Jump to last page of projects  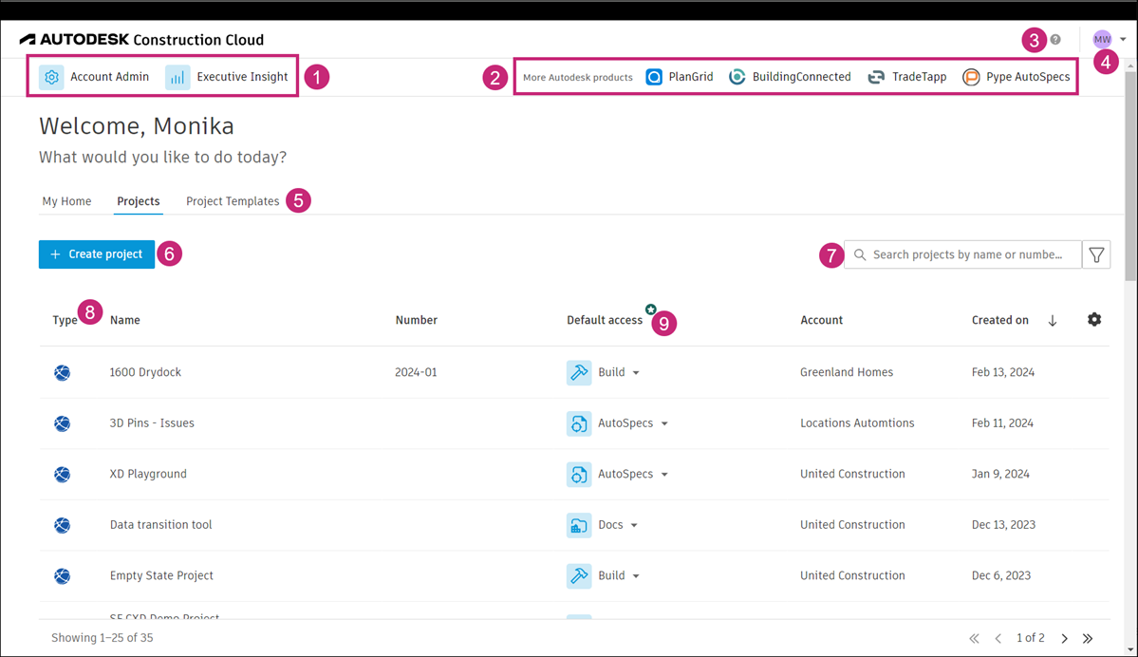[x=1087, y=639]
